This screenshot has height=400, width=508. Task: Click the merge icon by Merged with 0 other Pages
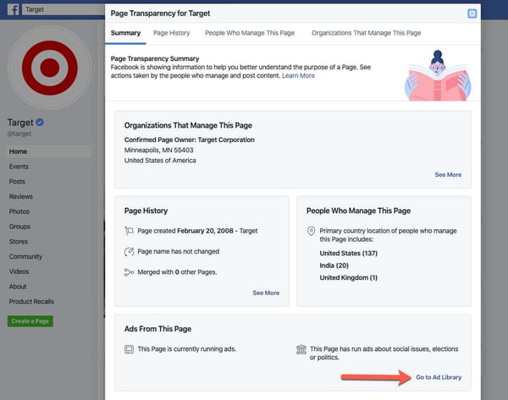[129, 272]
